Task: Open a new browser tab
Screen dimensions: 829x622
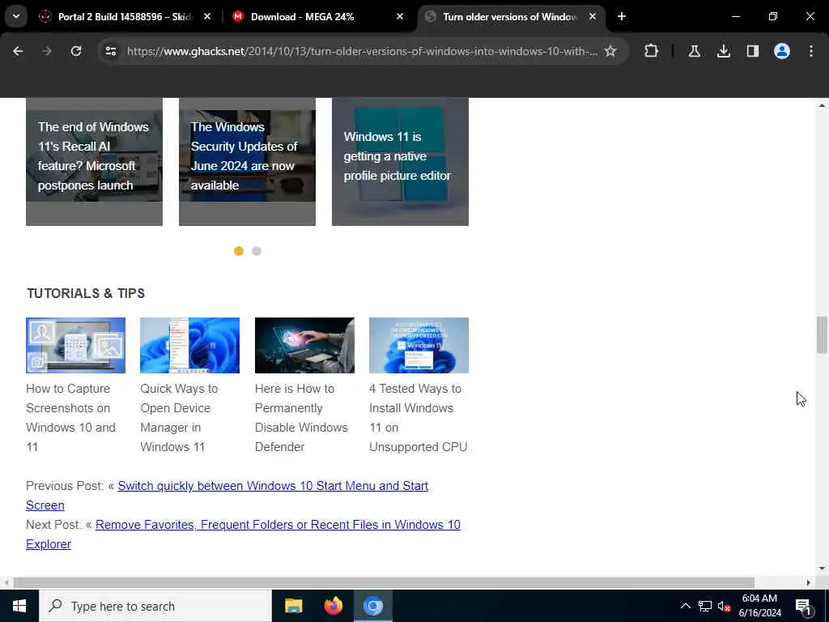Action: tap(622, 16)
